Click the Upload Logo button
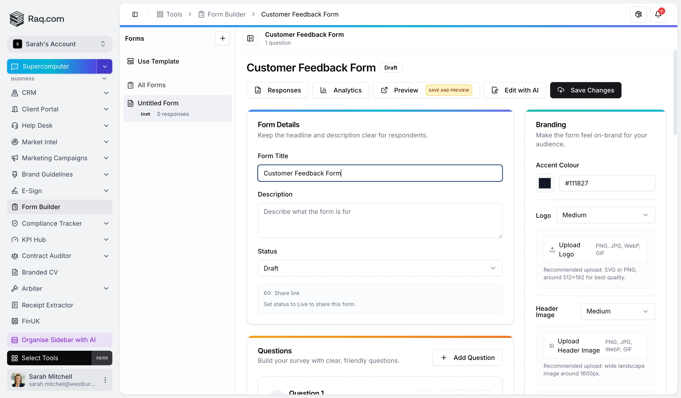 (x=595, y=250)
